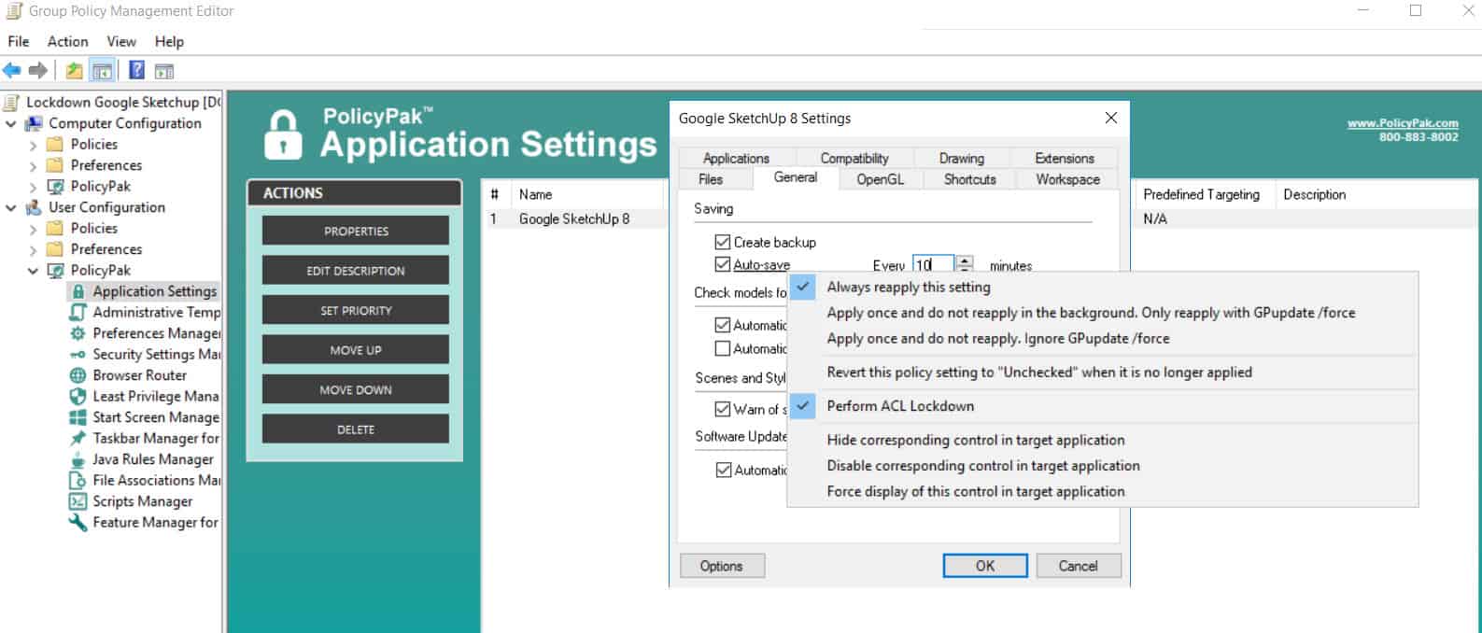Click the Taskbar Manager pin icon
The height and width of the screenshot is (633, 1482).
[78, 438]
